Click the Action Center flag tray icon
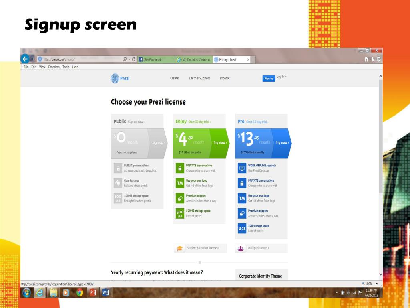 [360, 293]
